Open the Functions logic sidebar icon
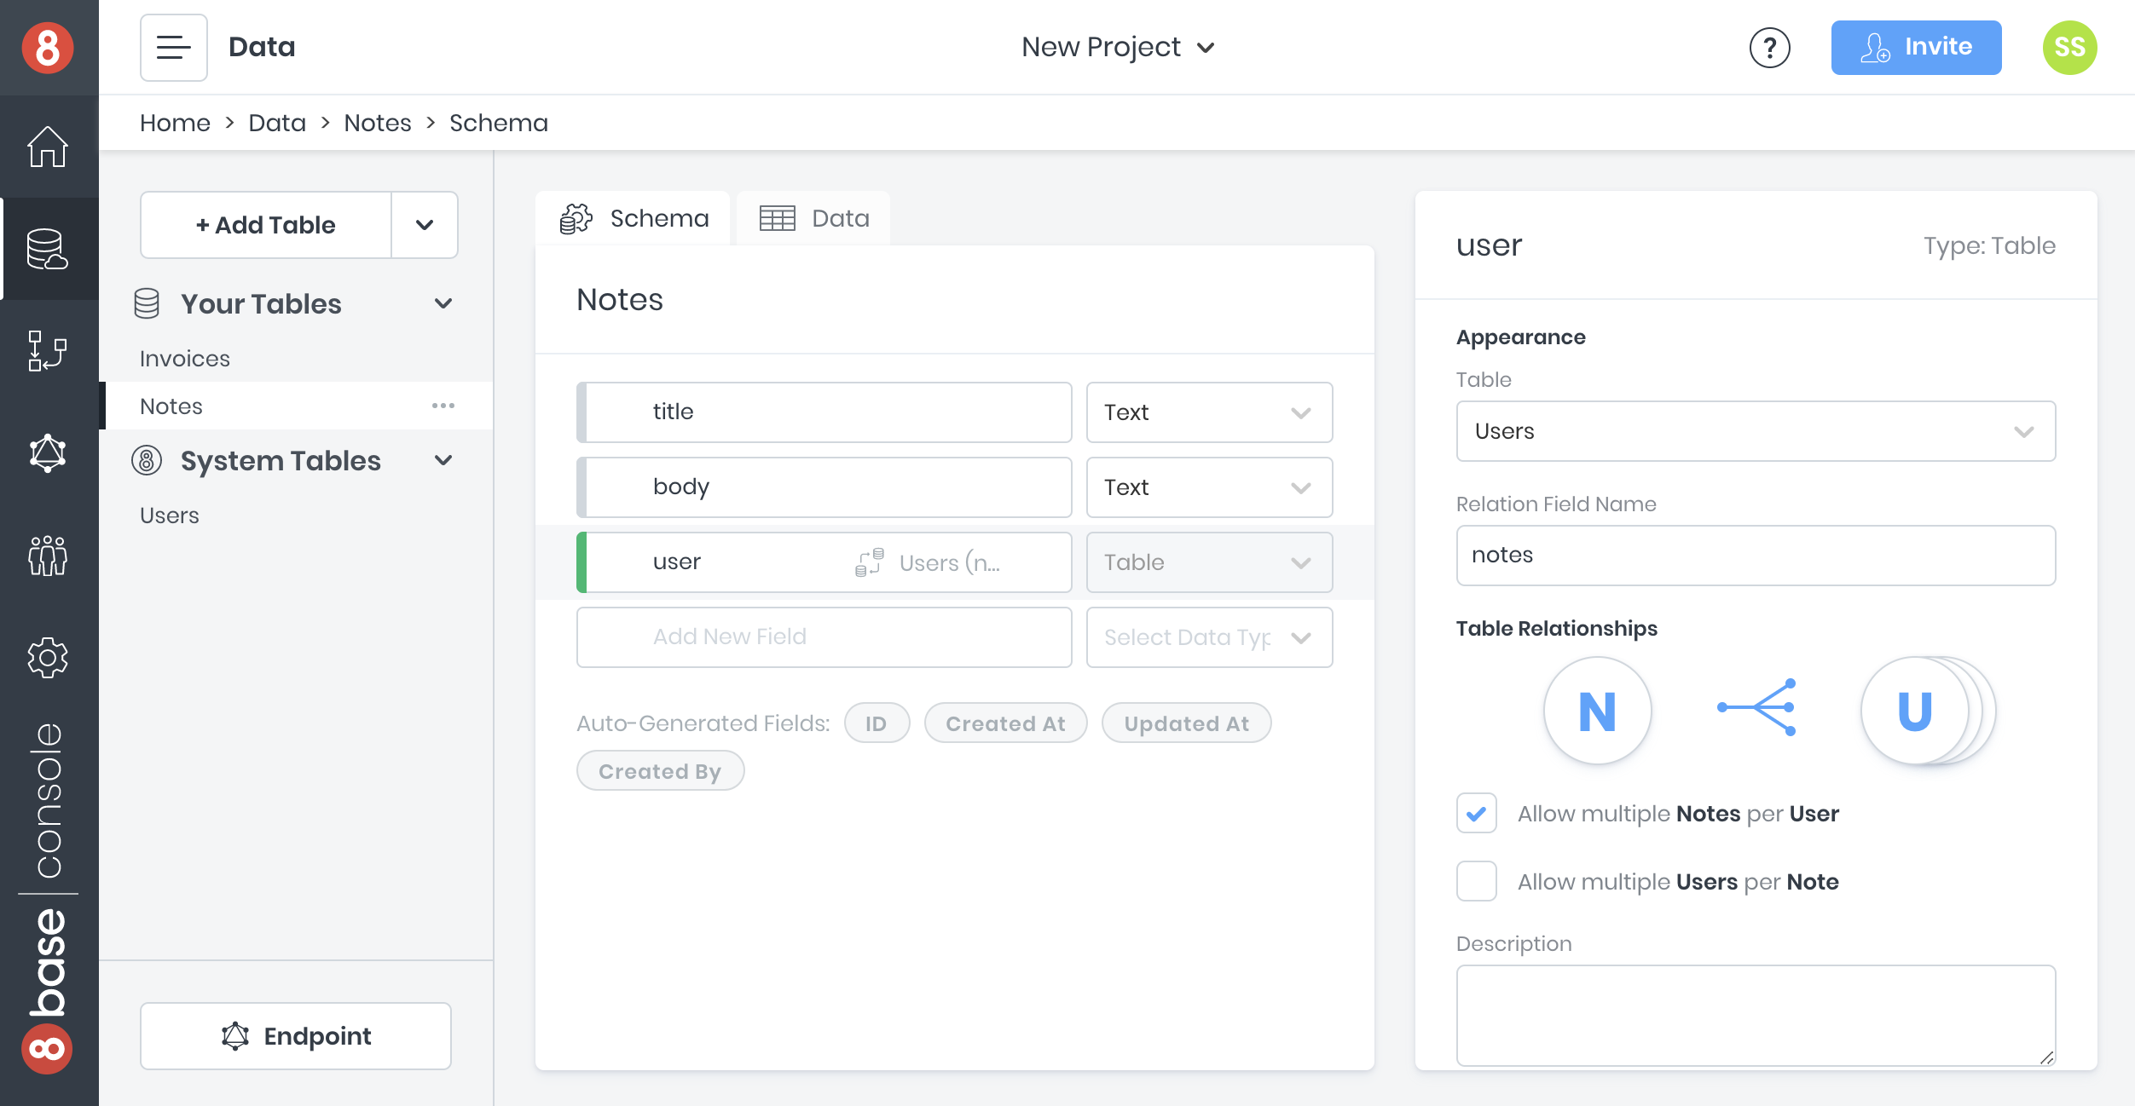The width and height of the screenshot is (2135, 1106). (x=48, y=351)
